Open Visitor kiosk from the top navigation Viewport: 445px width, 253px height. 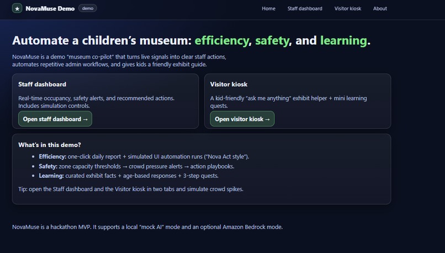pyautogui.click(x=348, y=8)
